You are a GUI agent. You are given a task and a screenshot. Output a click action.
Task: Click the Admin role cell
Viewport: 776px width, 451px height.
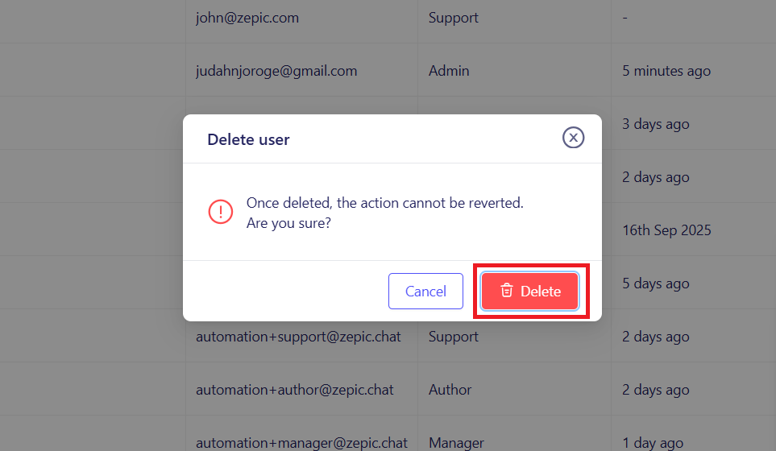coord(449,71)
